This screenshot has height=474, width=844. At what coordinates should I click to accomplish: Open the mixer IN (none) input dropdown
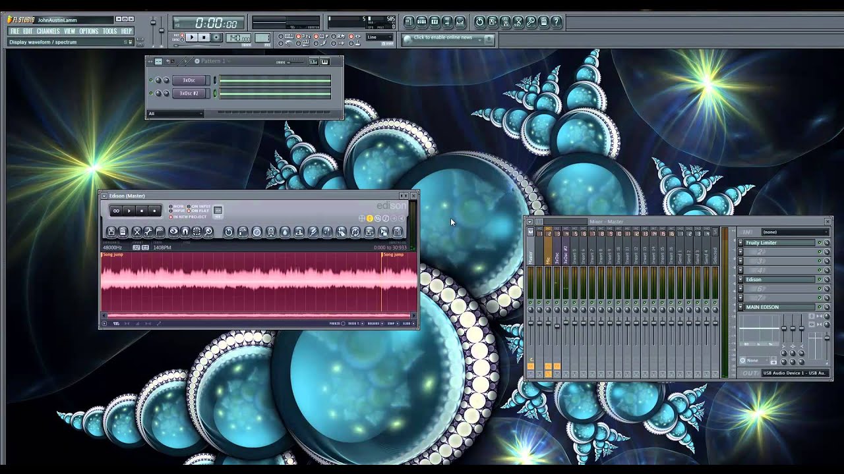tap(795, 232)
